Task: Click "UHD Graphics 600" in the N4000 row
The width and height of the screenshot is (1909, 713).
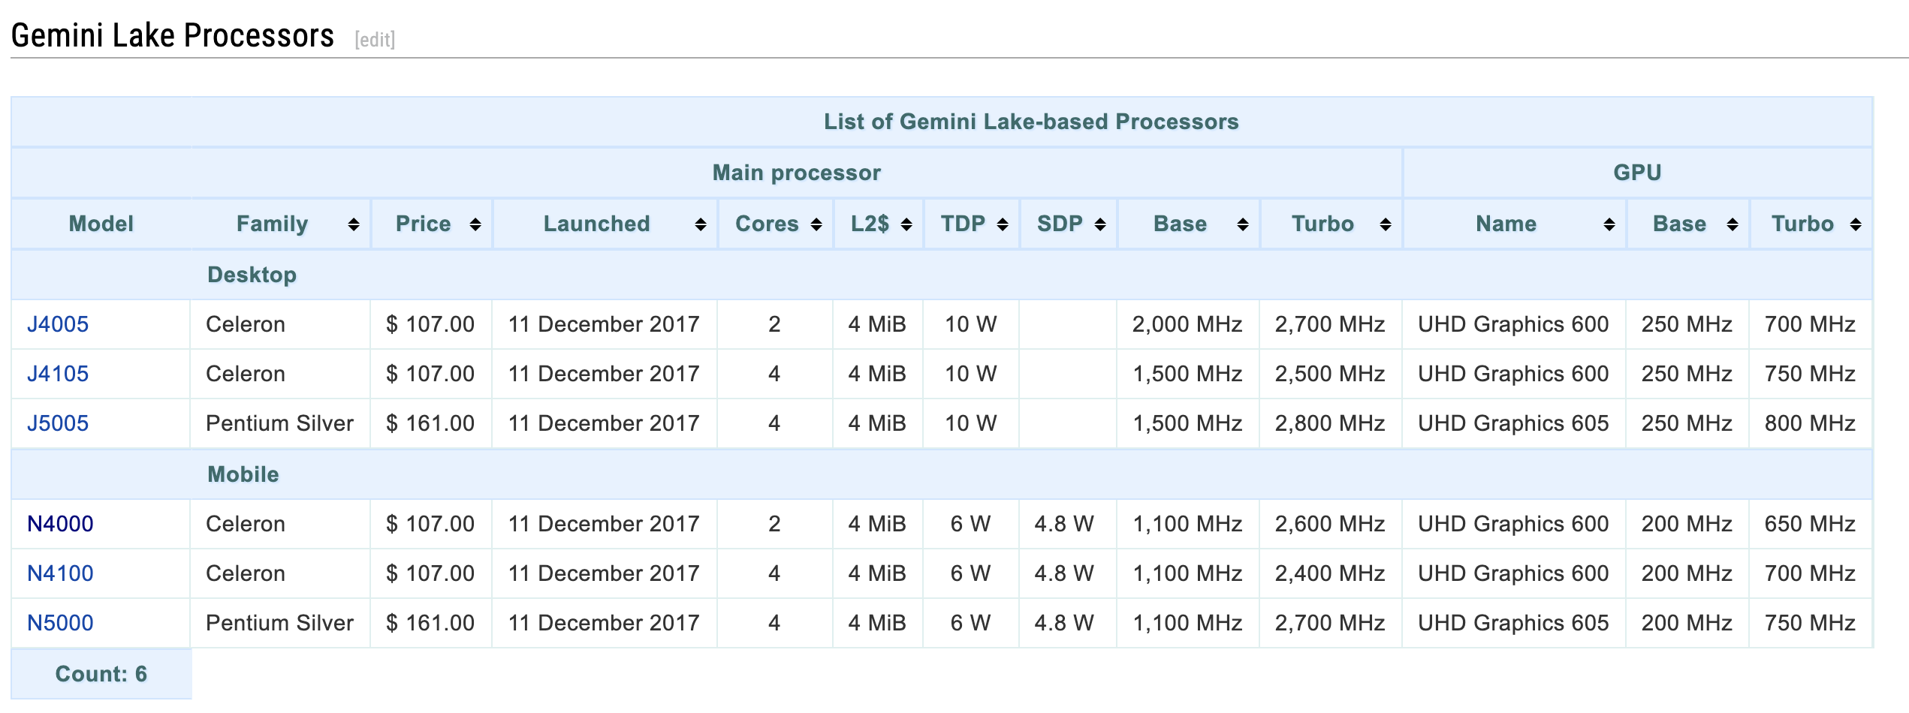Action: coord(1513,524)
